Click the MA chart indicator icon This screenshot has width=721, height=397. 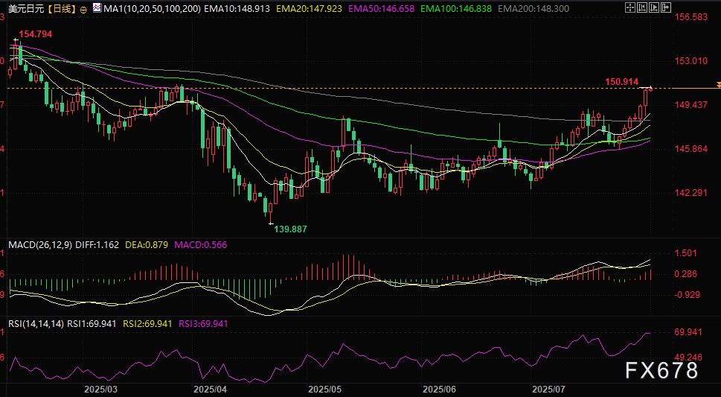tap(97, 8)
